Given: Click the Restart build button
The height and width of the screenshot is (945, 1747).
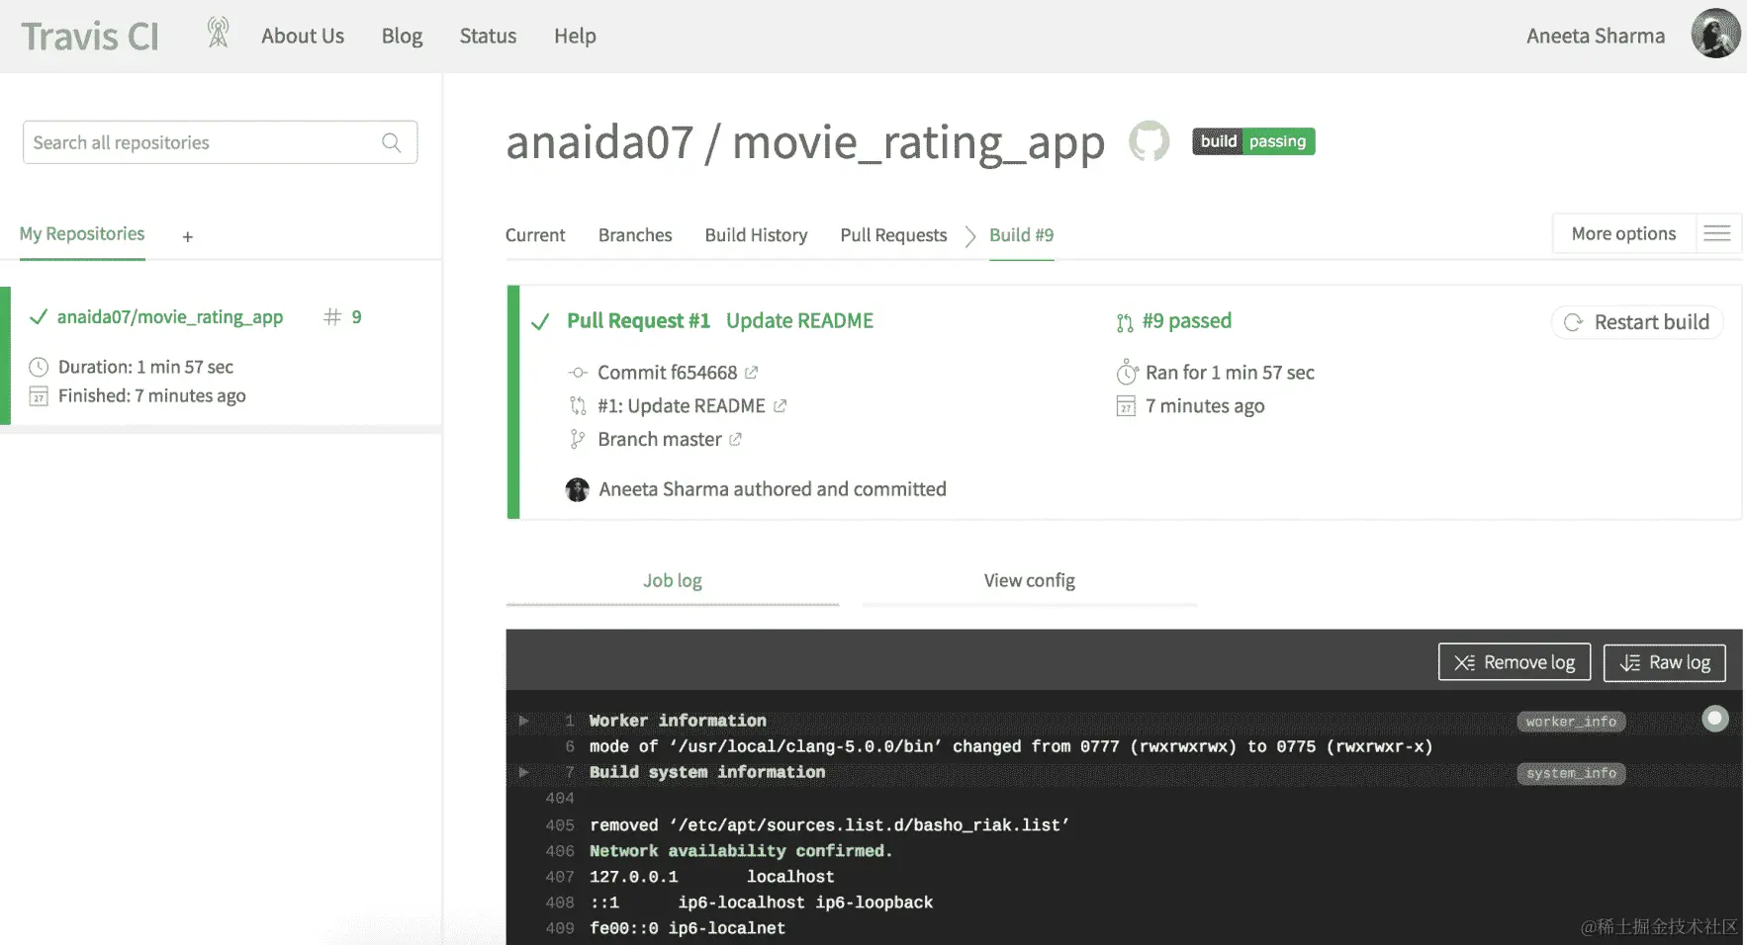Looking at the screenshot, I should 1637,322.
